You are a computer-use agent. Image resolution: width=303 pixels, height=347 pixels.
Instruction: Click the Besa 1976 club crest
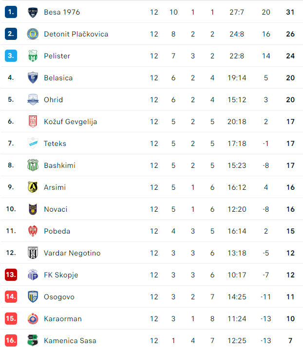(x=33, y=12)
